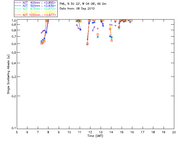Click the hour 9 label on time axis
Screen dimensions: 179x143
[x=59, y=132]
